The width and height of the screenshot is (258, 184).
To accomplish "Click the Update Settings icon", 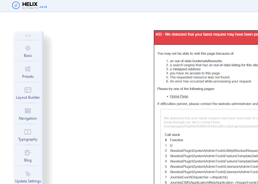I will click(28, 174).
